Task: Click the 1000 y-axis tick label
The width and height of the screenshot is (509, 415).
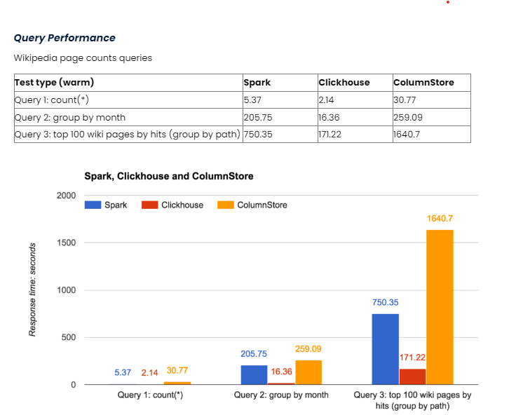Action: [66, 290]
